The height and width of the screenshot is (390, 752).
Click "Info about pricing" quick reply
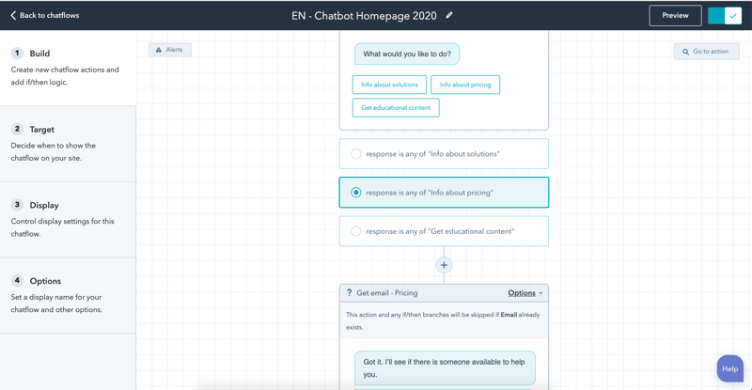coord(465,85)
